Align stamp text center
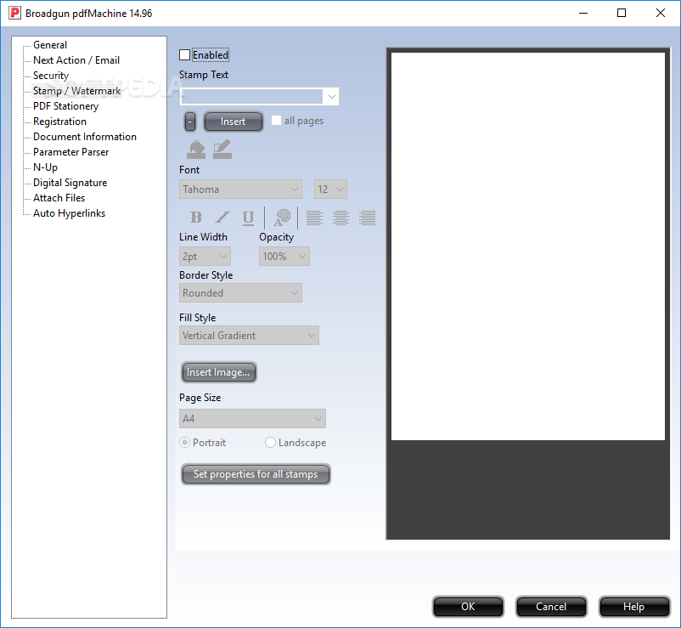Image resolution: width=681 pixels, height=628 pixels. [341, 218]
